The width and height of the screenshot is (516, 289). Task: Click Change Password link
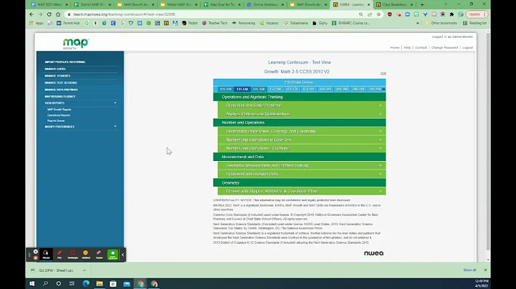tap(444, 48)
